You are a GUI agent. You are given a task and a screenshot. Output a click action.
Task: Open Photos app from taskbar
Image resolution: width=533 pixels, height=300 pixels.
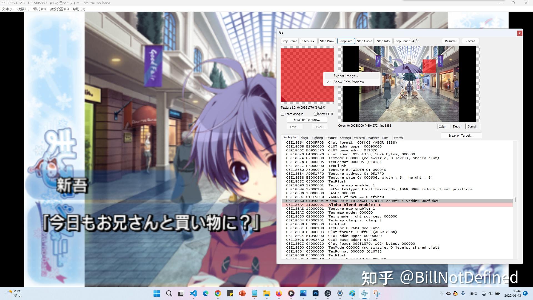(303, 293)
